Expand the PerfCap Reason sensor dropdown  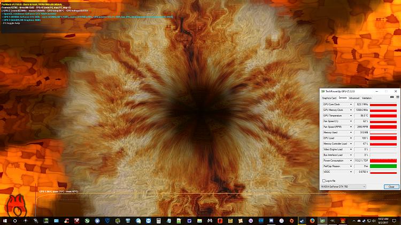point(351,166)
